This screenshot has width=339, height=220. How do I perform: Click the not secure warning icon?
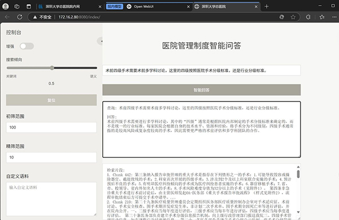point(35,17)
